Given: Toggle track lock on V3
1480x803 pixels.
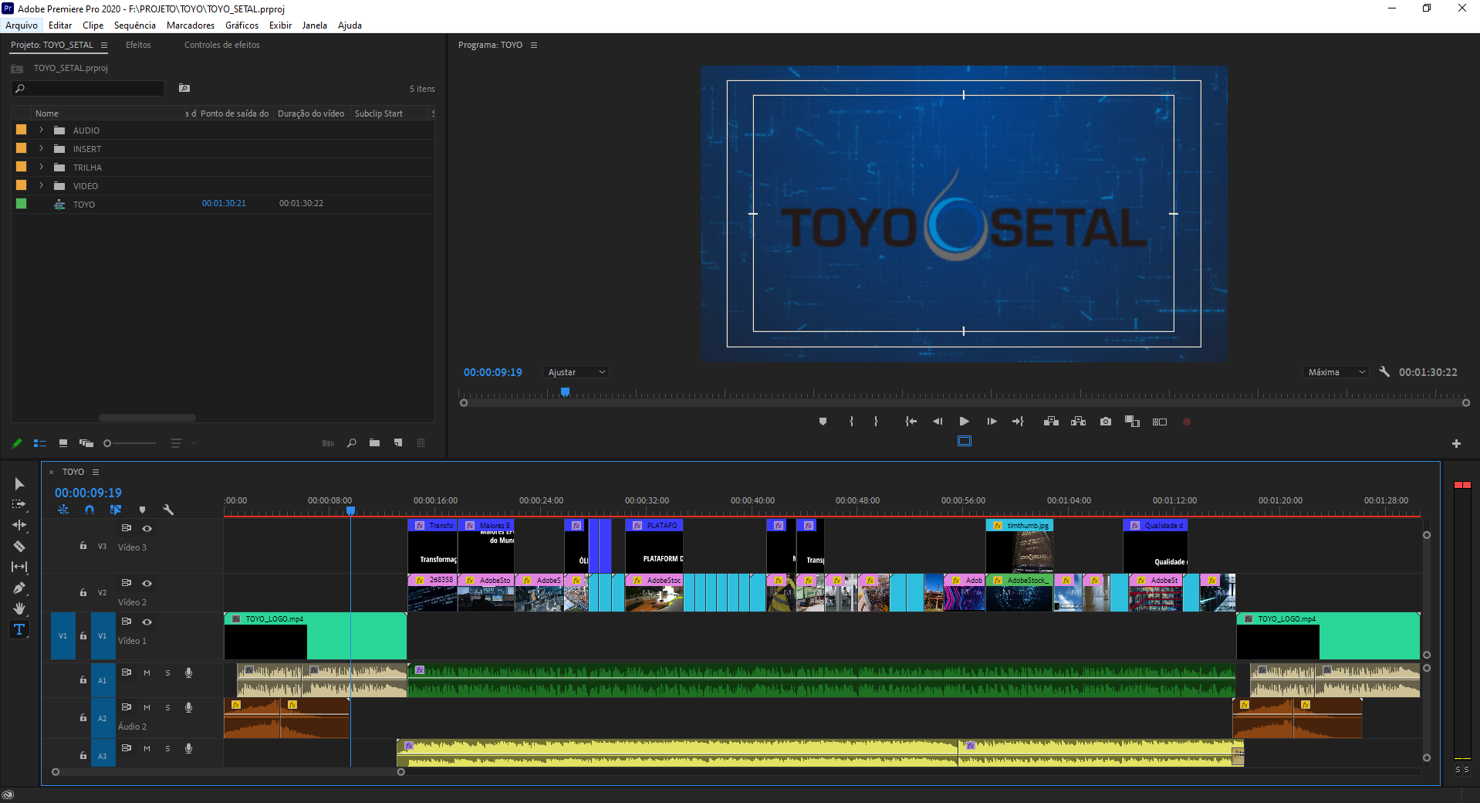Looking at the screenshot, I should pyautogui.click(x=83, y=546).
